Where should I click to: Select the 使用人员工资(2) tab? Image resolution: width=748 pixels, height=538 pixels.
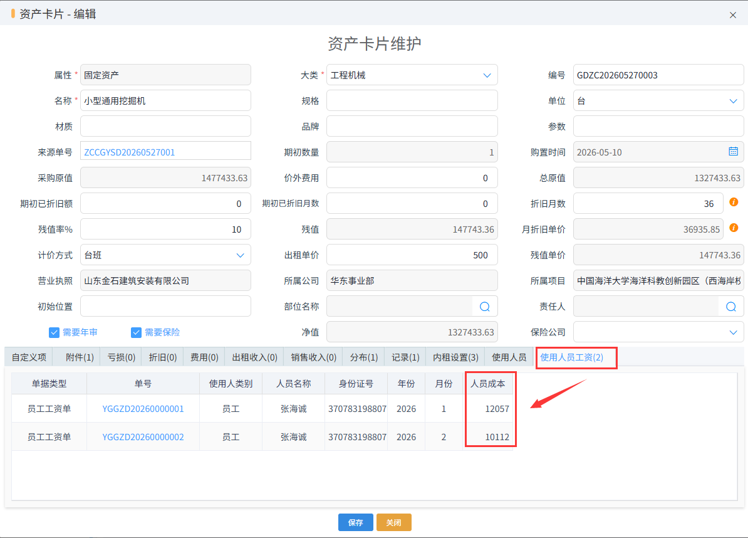point(571,357)
